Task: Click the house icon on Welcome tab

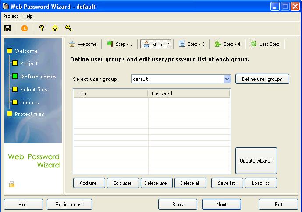Action: click(72, 44)
